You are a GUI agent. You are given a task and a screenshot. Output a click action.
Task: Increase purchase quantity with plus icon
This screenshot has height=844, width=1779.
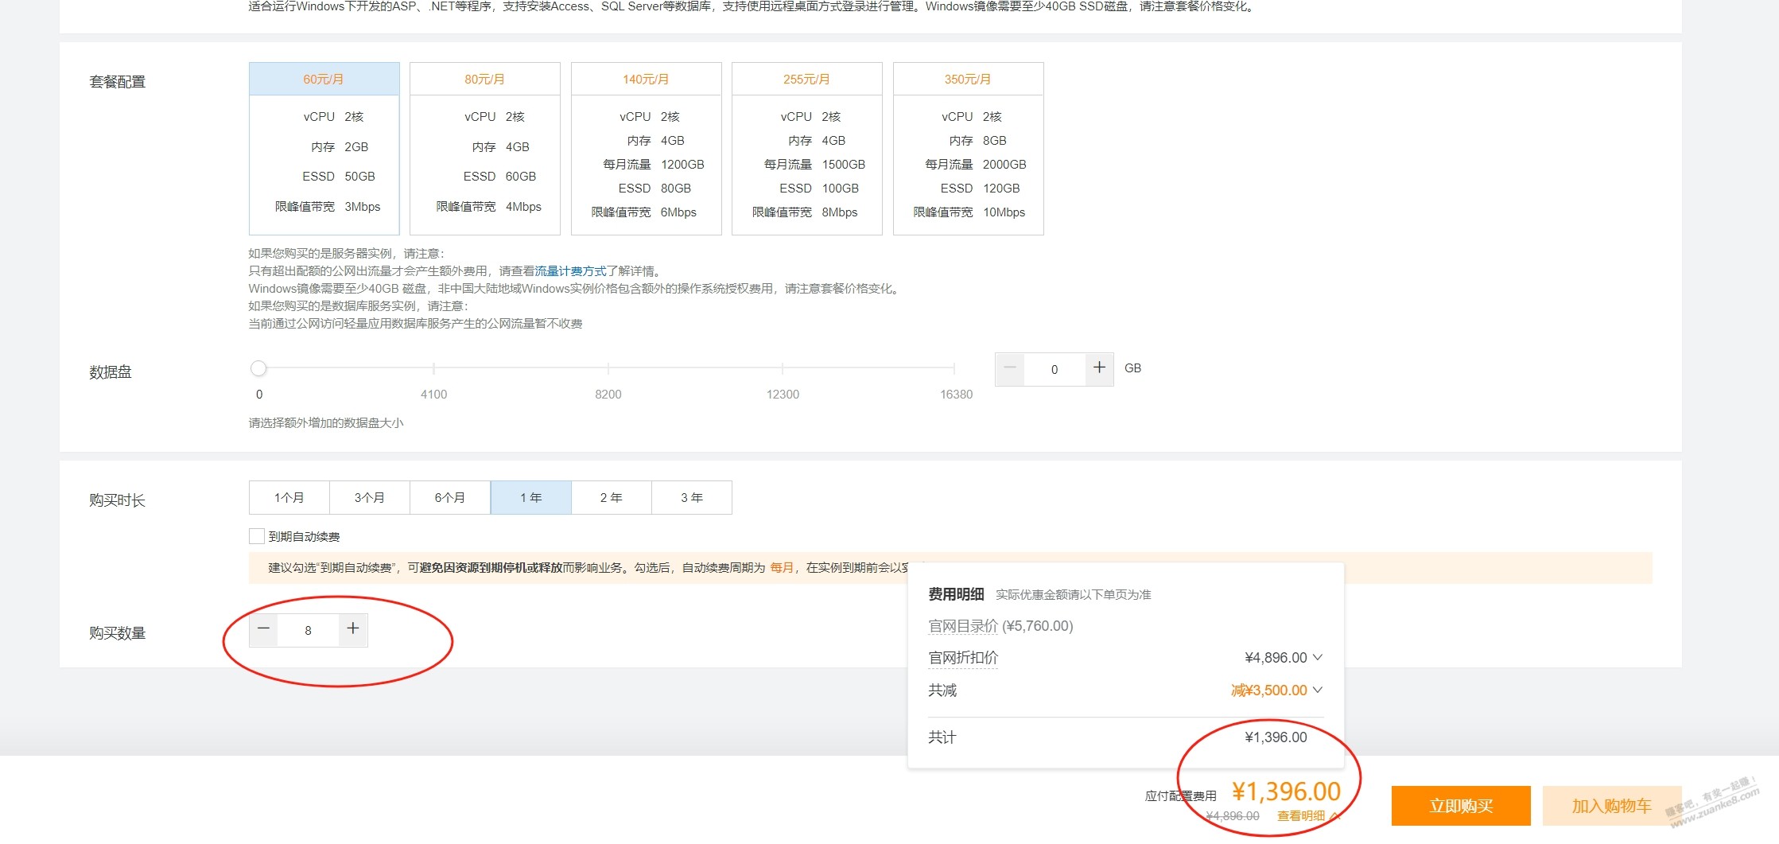353,629
